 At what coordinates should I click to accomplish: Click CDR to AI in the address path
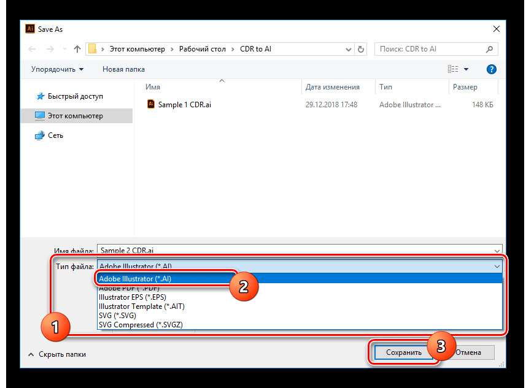pyautogui.click(x=255, y=49)
